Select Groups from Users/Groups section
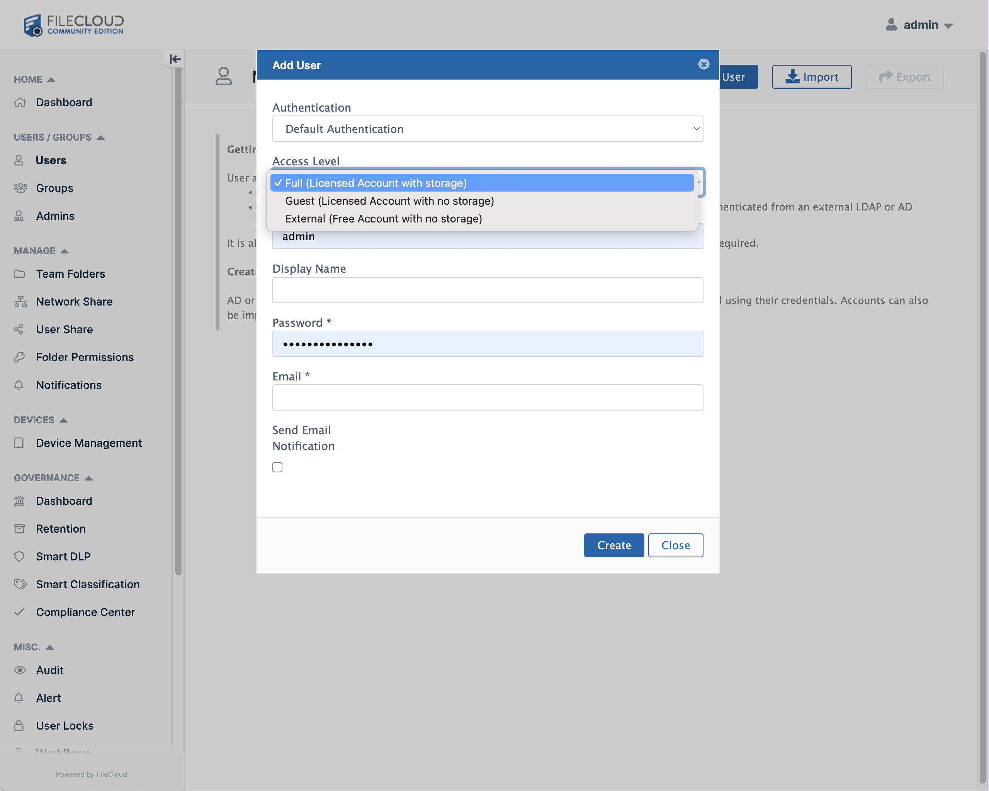This screenshot has width=989, height=791. click(x=54, y=188)
